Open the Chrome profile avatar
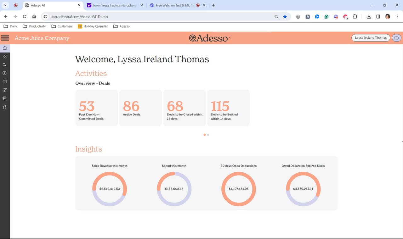Image resolution: width=403 pixels, height=239 pixels. tap(388, 16)
